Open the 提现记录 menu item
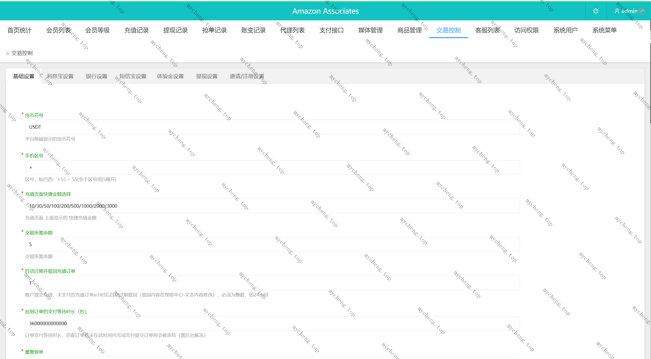Image resolution: width=651 pixels, height=359 pixels. pos(175,30)
